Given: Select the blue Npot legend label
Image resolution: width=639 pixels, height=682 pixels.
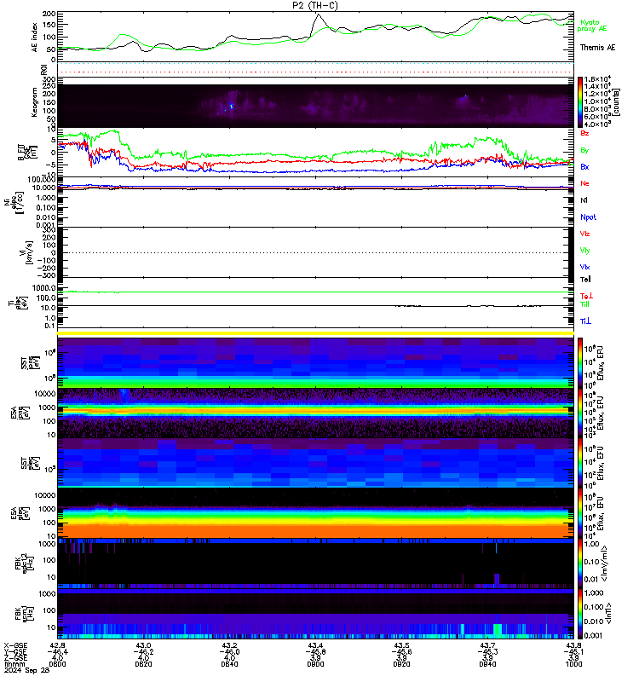Looking at the screenshot, I should tap(588, 217).
